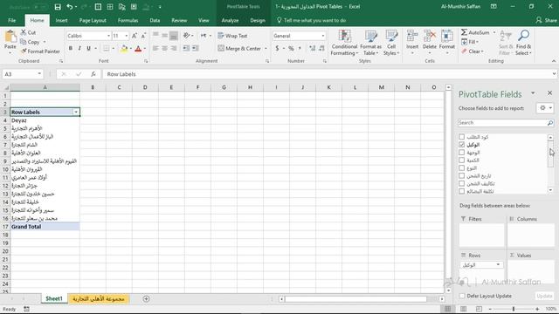Open Find & Select magnifier

523,43
